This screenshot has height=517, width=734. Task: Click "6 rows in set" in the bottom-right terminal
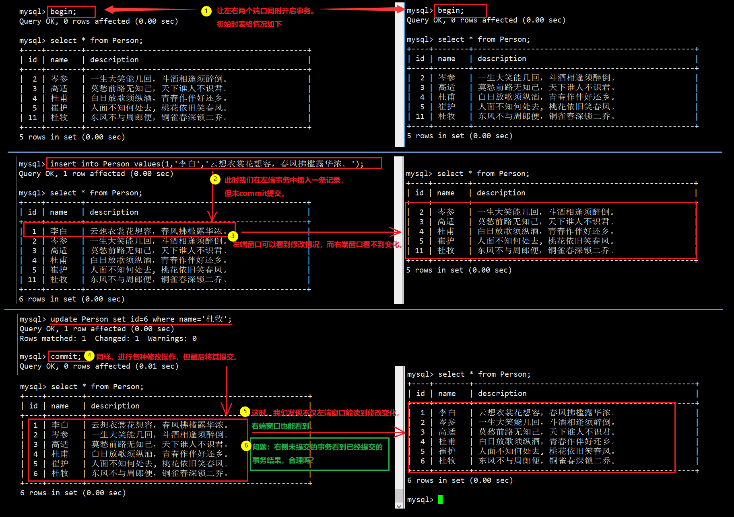460,480
